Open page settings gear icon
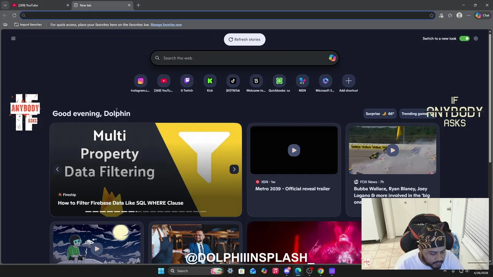 tap(476, 38)
